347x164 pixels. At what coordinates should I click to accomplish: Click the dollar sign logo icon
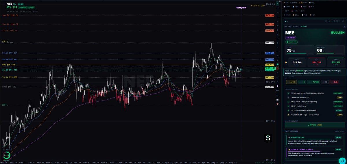click(x=268, y=138)
